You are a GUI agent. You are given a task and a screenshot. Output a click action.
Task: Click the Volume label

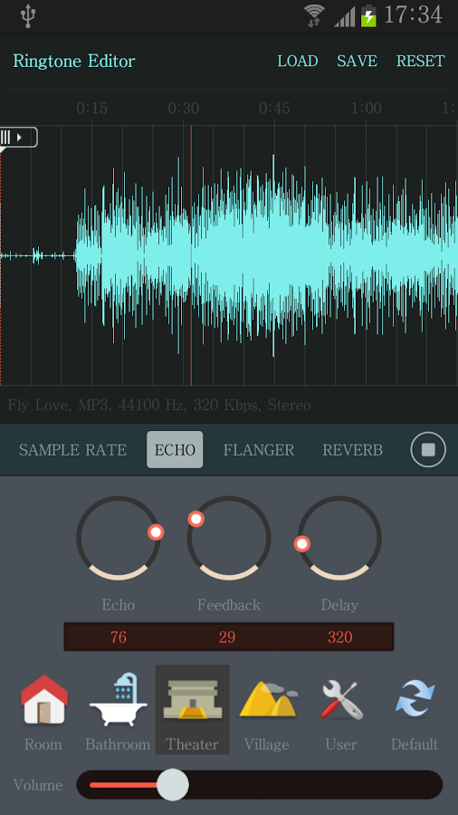pos(38,785)
